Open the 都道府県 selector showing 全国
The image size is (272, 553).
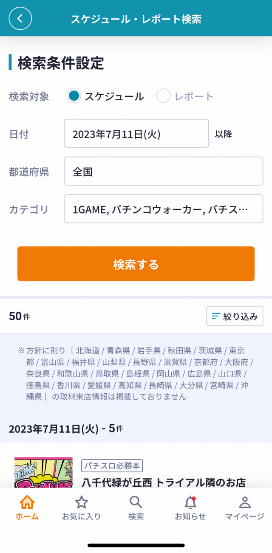tap(163, 171)
